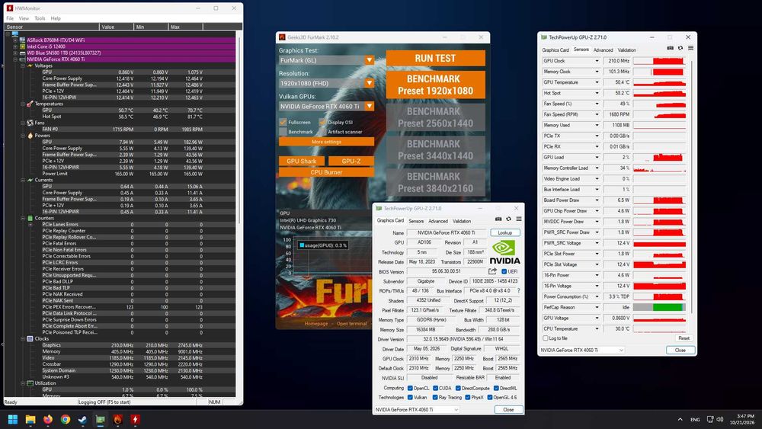Toggle the Display OSI checkbox in FurMark
The width and height of the screenshot is (762, 429).
(322, 122)
